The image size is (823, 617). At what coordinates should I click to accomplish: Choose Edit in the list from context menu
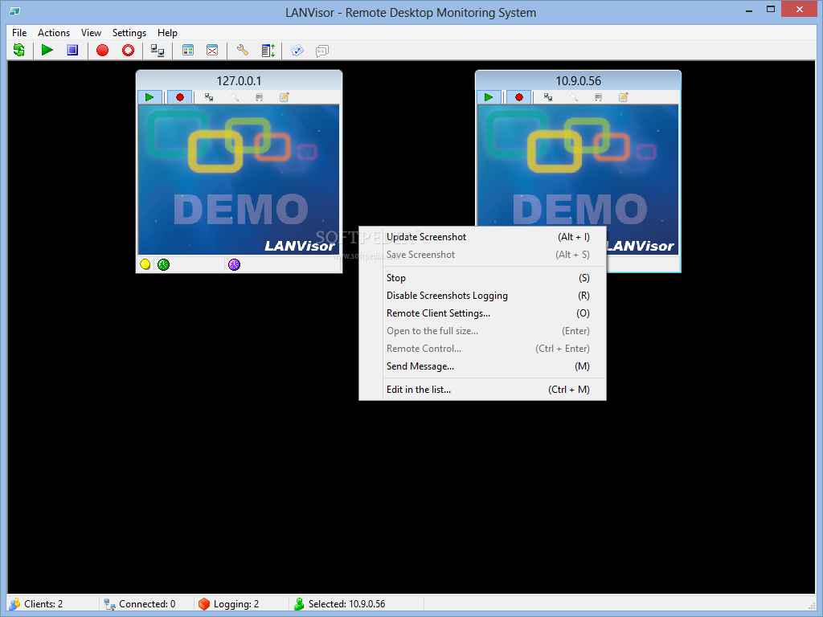coord(482,390)
